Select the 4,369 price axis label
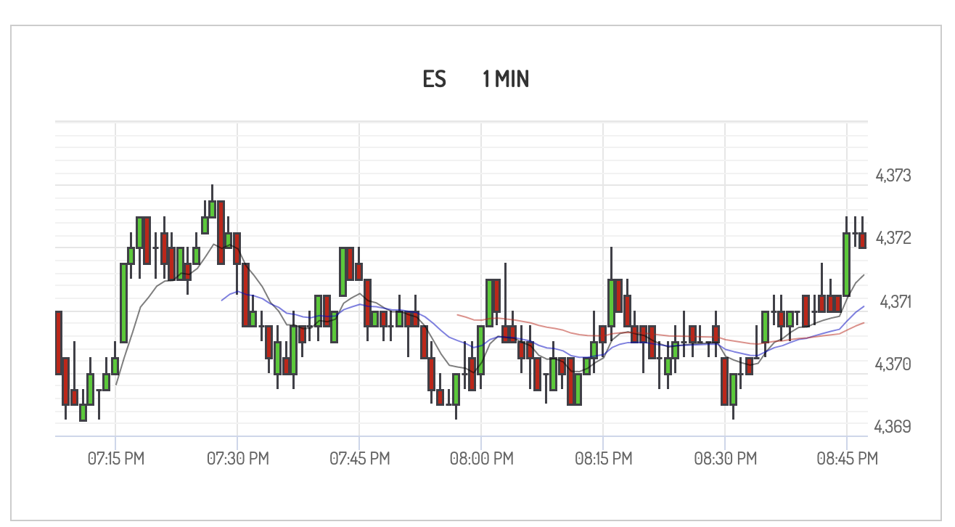Image resolution: width=955 pixels, height=527 pixels. (x=893, y=426)
